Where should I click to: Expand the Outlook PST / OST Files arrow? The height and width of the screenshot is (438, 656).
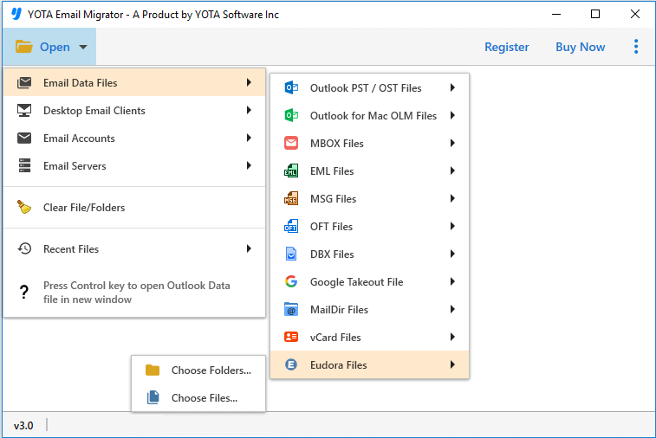click(452, 87)
